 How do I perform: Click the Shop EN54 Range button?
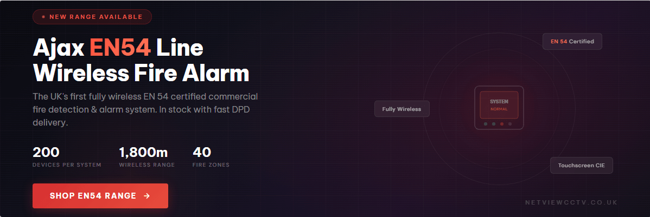click(x=100, y=195)
